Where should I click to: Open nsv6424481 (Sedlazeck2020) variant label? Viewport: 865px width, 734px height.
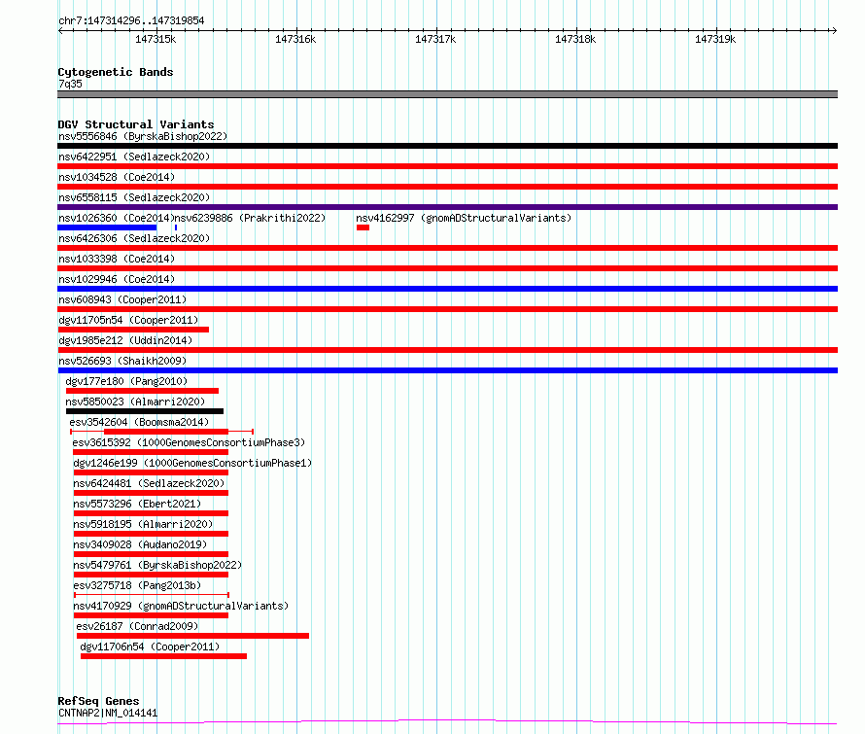149,483
